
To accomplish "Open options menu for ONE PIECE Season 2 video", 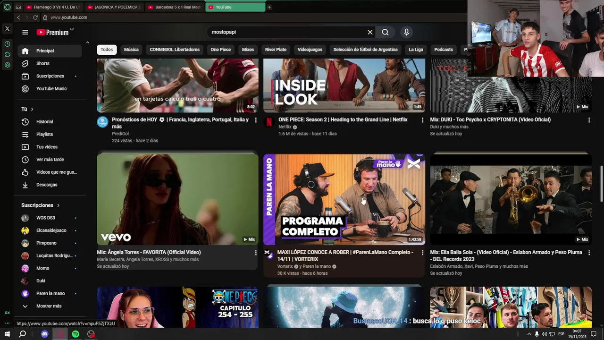I will pyautogui.click(x=422, y=120).
